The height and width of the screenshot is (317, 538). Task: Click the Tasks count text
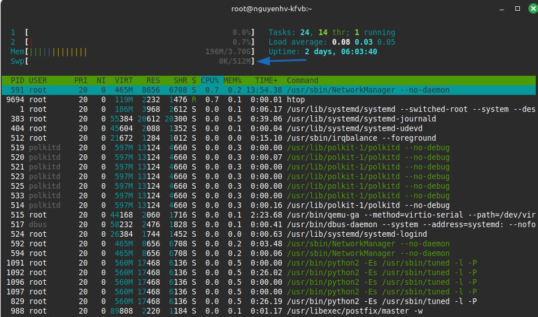tap(332, 33)
